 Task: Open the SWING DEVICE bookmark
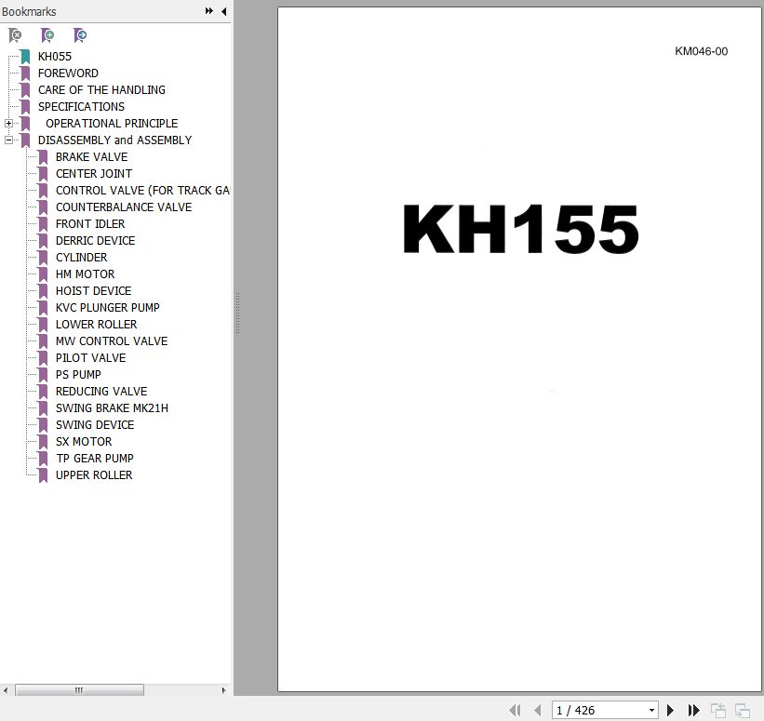tap(95, 425)
